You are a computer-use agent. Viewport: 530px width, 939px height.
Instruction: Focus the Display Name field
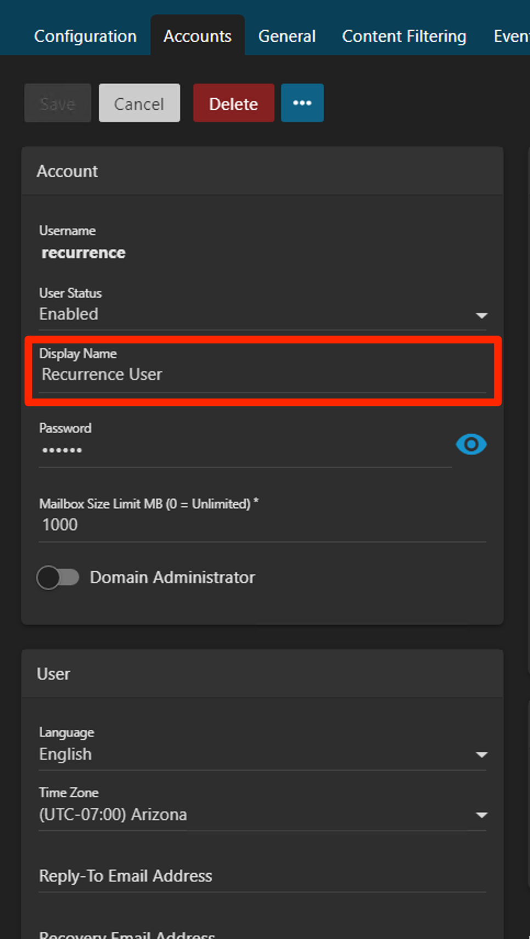pos(262,375)
